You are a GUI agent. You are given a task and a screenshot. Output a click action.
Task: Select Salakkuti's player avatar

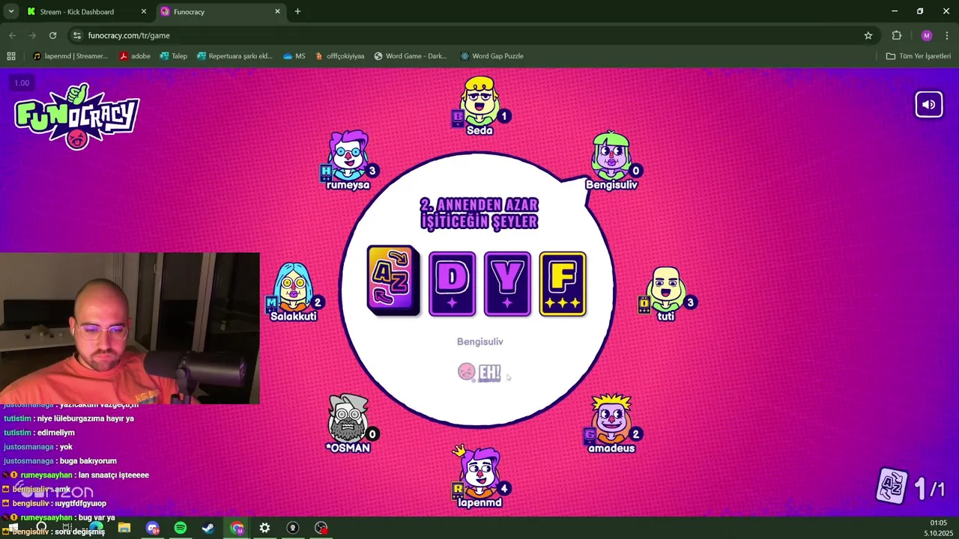coord(294,287)
